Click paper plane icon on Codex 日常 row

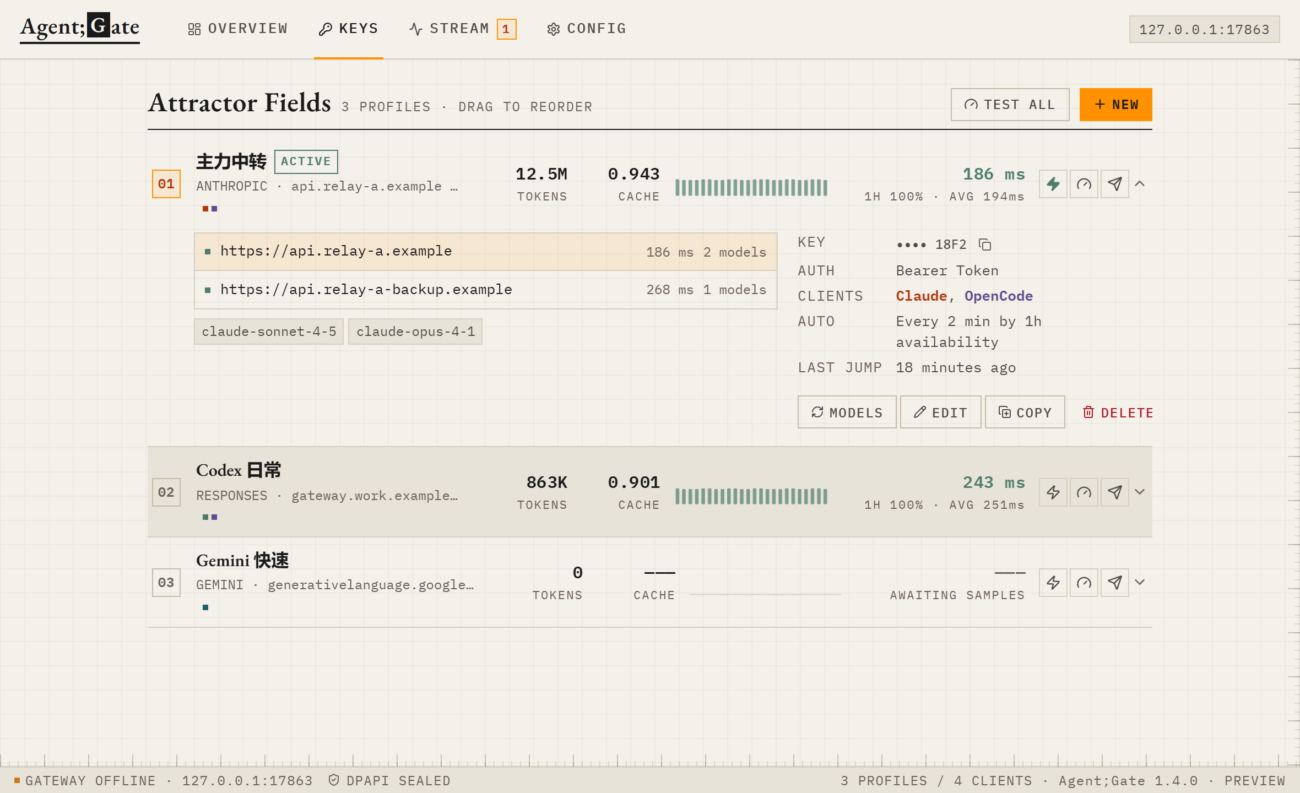[x=1114, y=492]
